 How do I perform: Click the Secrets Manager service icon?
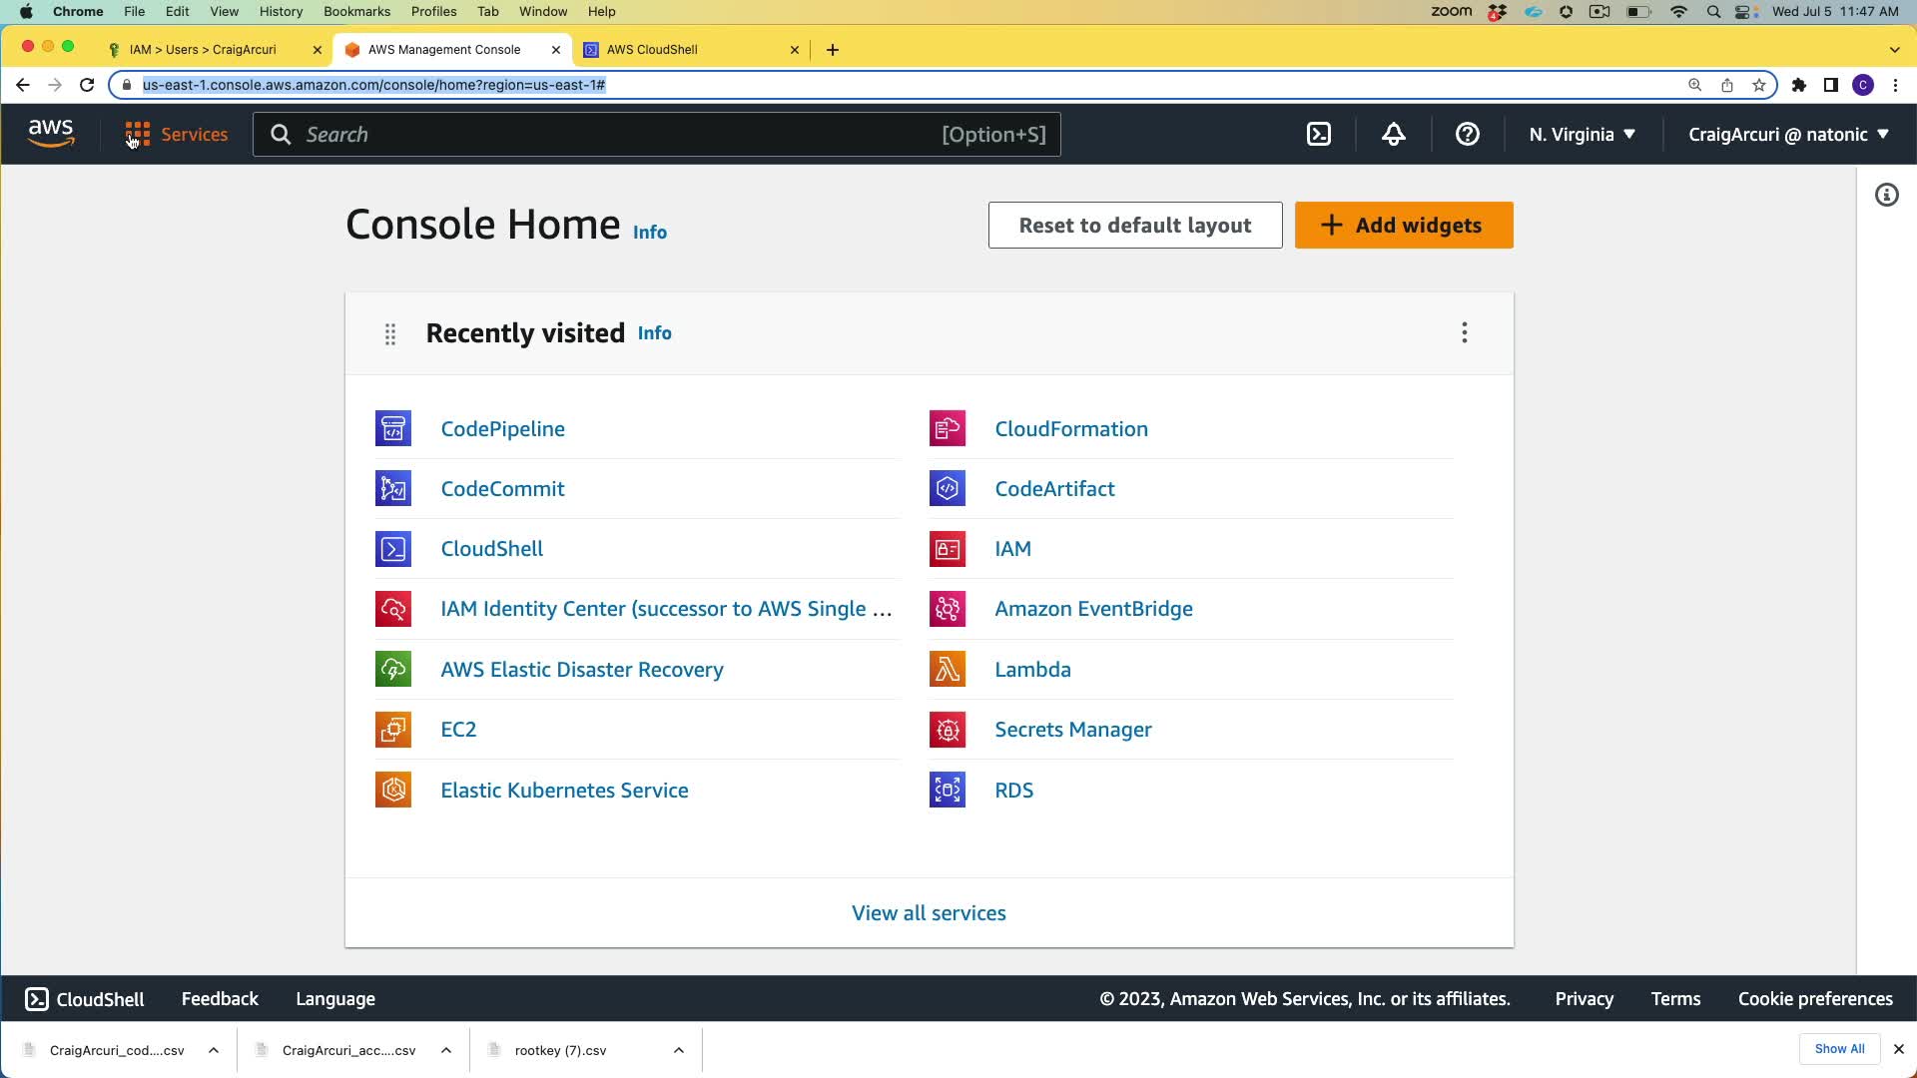(x=947, y=730)
